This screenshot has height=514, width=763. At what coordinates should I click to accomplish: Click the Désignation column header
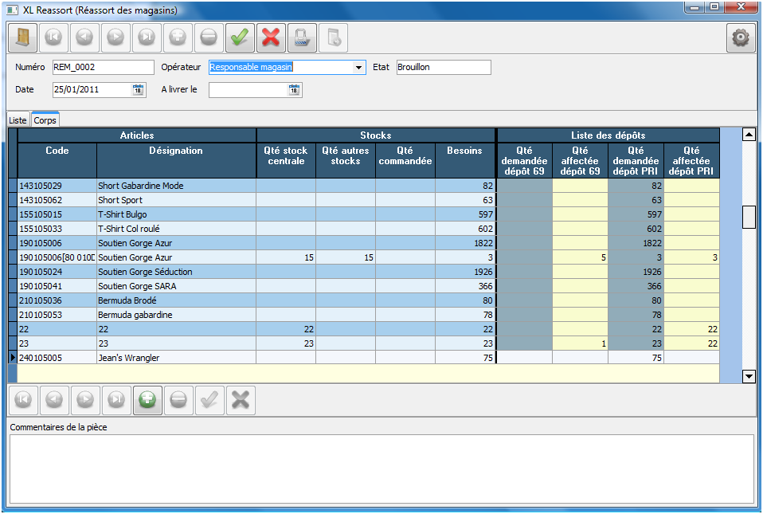pos(176,151)
